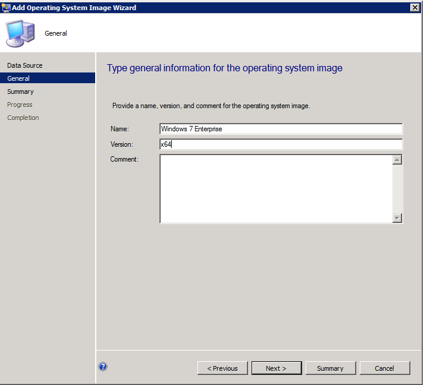Click the Comment box scroll down arrow
This screenshot has width=424, height=385.
[x=397, y=218]
